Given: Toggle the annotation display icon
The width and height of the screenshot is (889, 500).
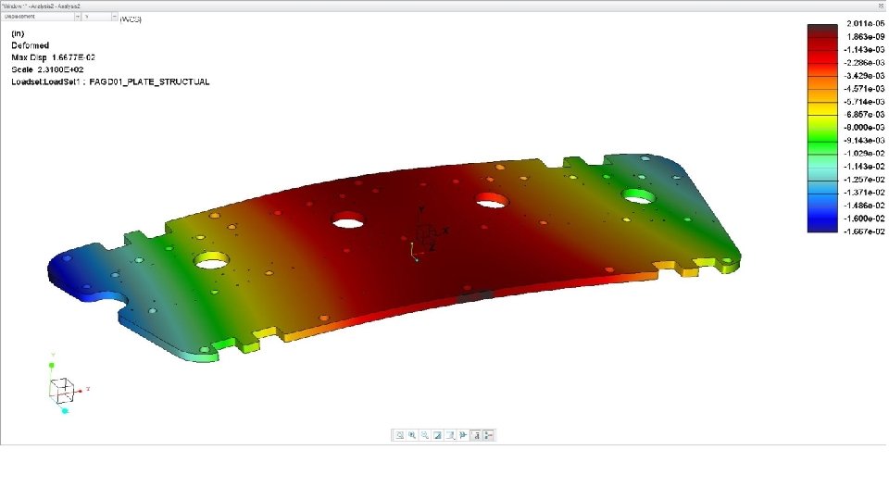Looking at the screenshot, I should (476, 435).
